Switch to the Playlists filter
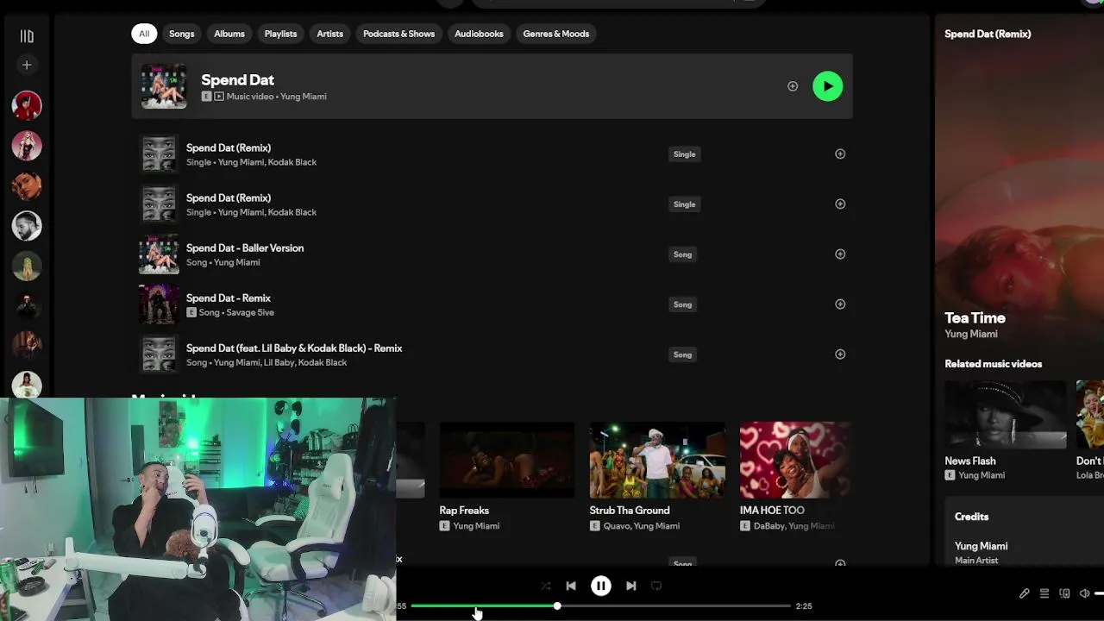1104x621 pixels. coord(280,34)
